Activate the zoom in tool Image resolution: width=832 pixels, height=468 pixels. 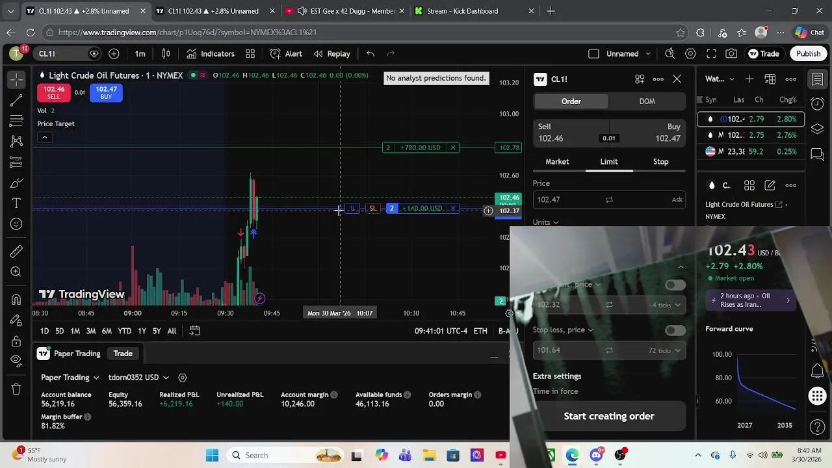point(17,272)
